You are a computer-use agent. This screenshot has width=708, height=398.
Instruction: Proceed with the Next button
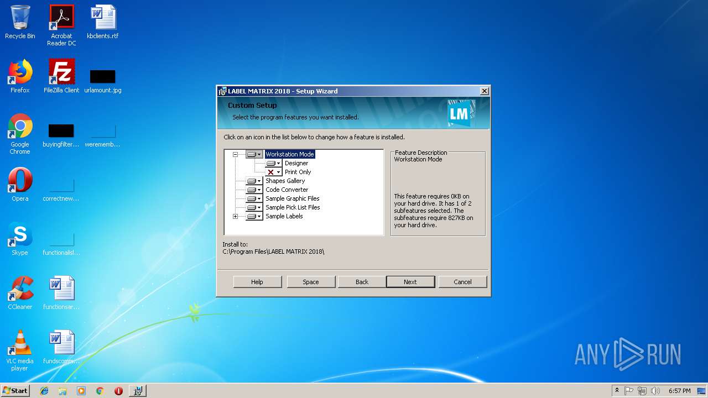(x=410, y=282)
